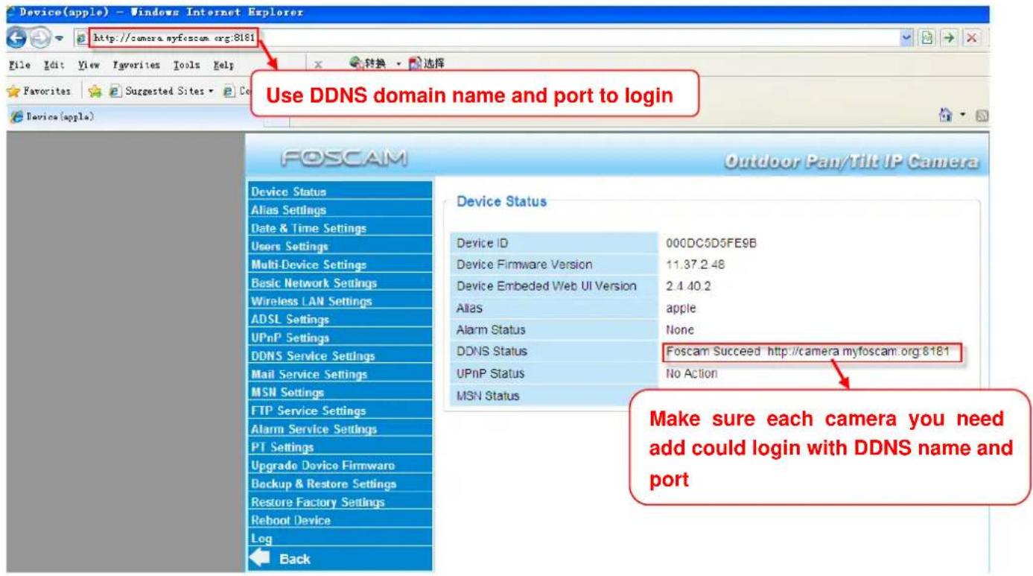Open Alarm Service Settings
Viewport: 1033px width, 576px height.
[x=340, y=429]
